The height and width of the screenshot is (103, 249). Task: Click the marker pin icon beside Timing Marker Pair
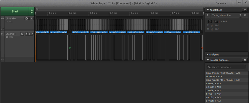tap(207, 15)
